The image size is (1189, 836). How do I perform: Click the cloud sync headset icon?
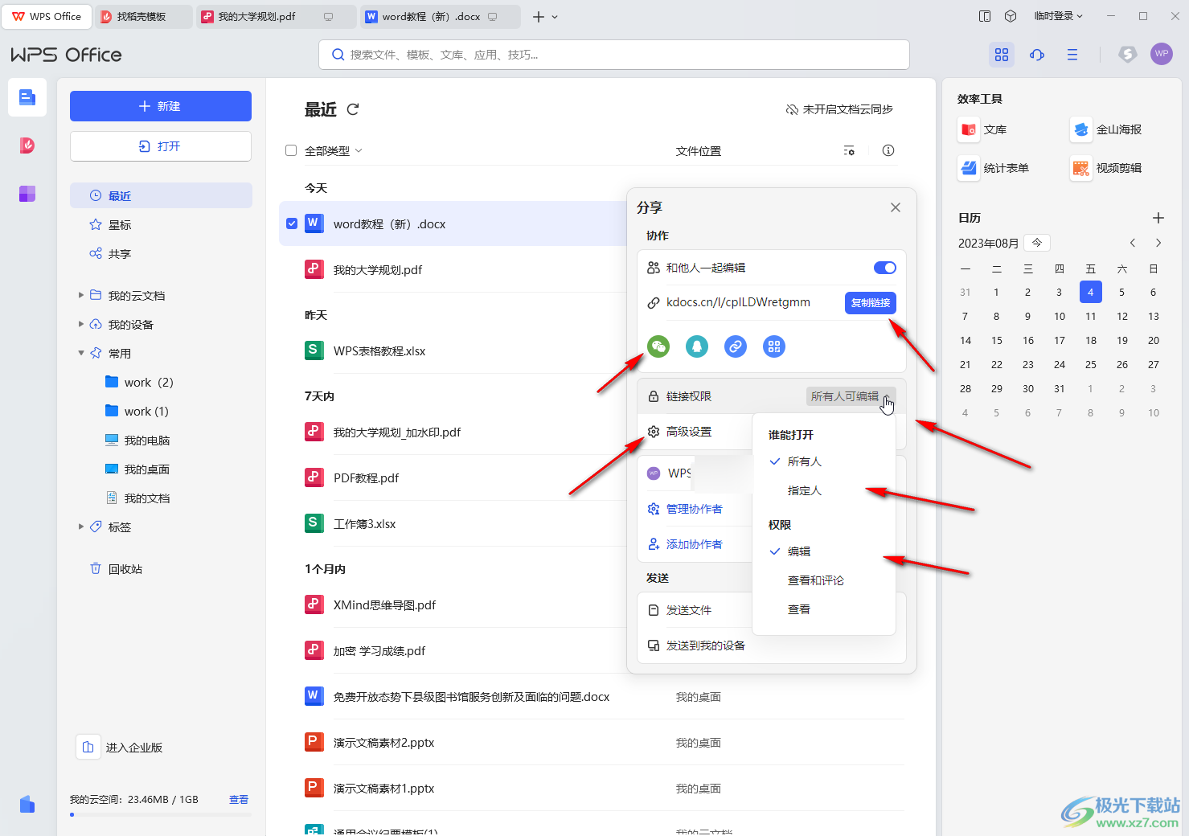click(x=1037, y=55)
